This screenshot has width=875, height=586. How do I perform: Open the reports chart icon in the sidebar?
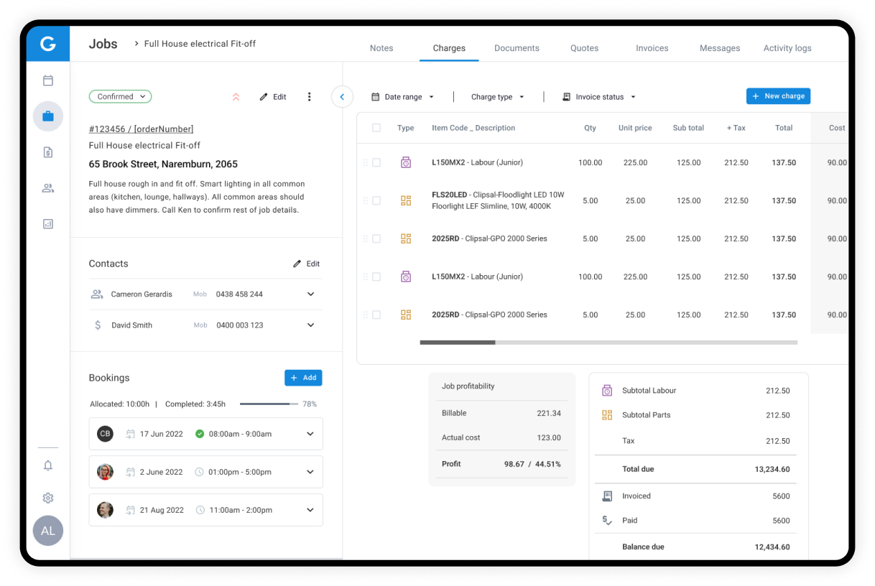coord(48,224)
